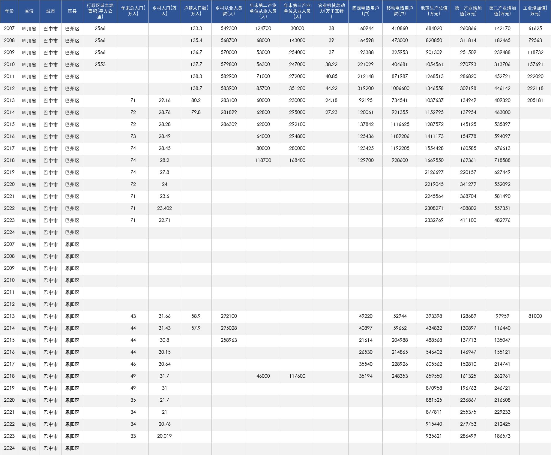Click the 1006600 mobile users cell
Screen dimensions: 551x455
click(400, 89)
